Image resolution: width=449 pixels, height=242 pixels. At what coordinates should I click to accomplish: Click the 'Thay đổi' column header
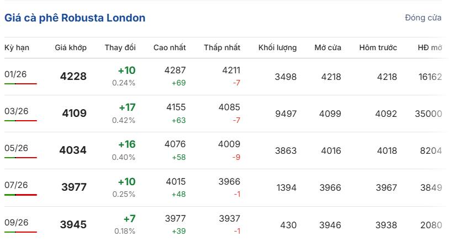click(x=120, y=47)
